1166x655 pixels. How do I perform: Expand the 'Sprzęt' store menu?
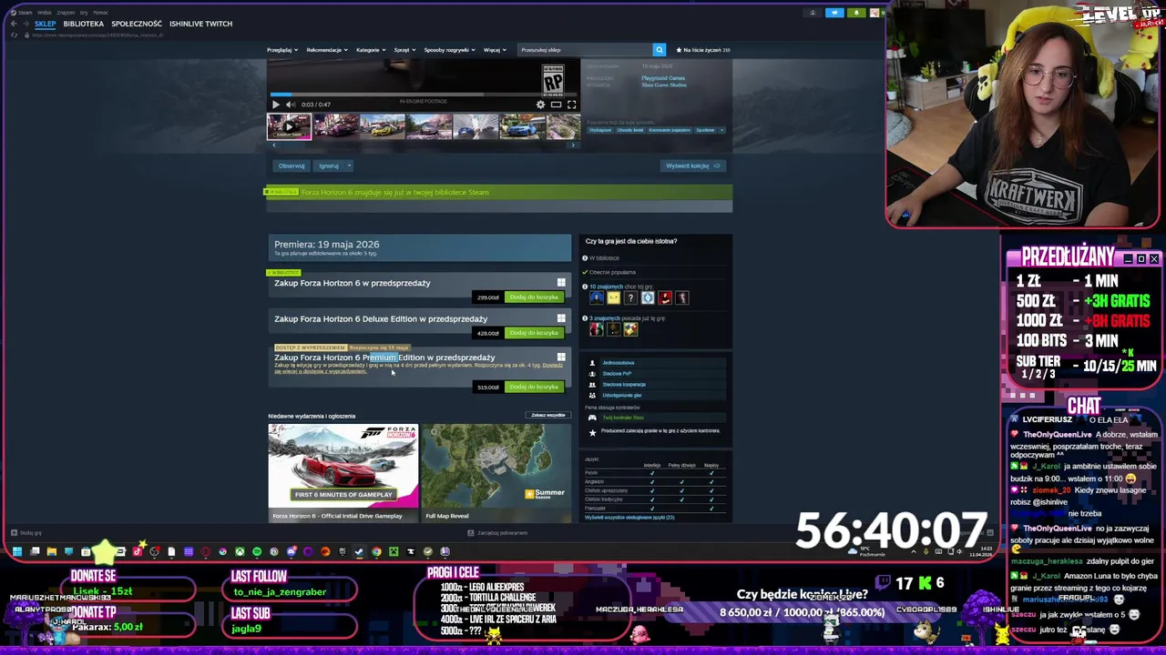pyautogui.click(x=404, y=50)
